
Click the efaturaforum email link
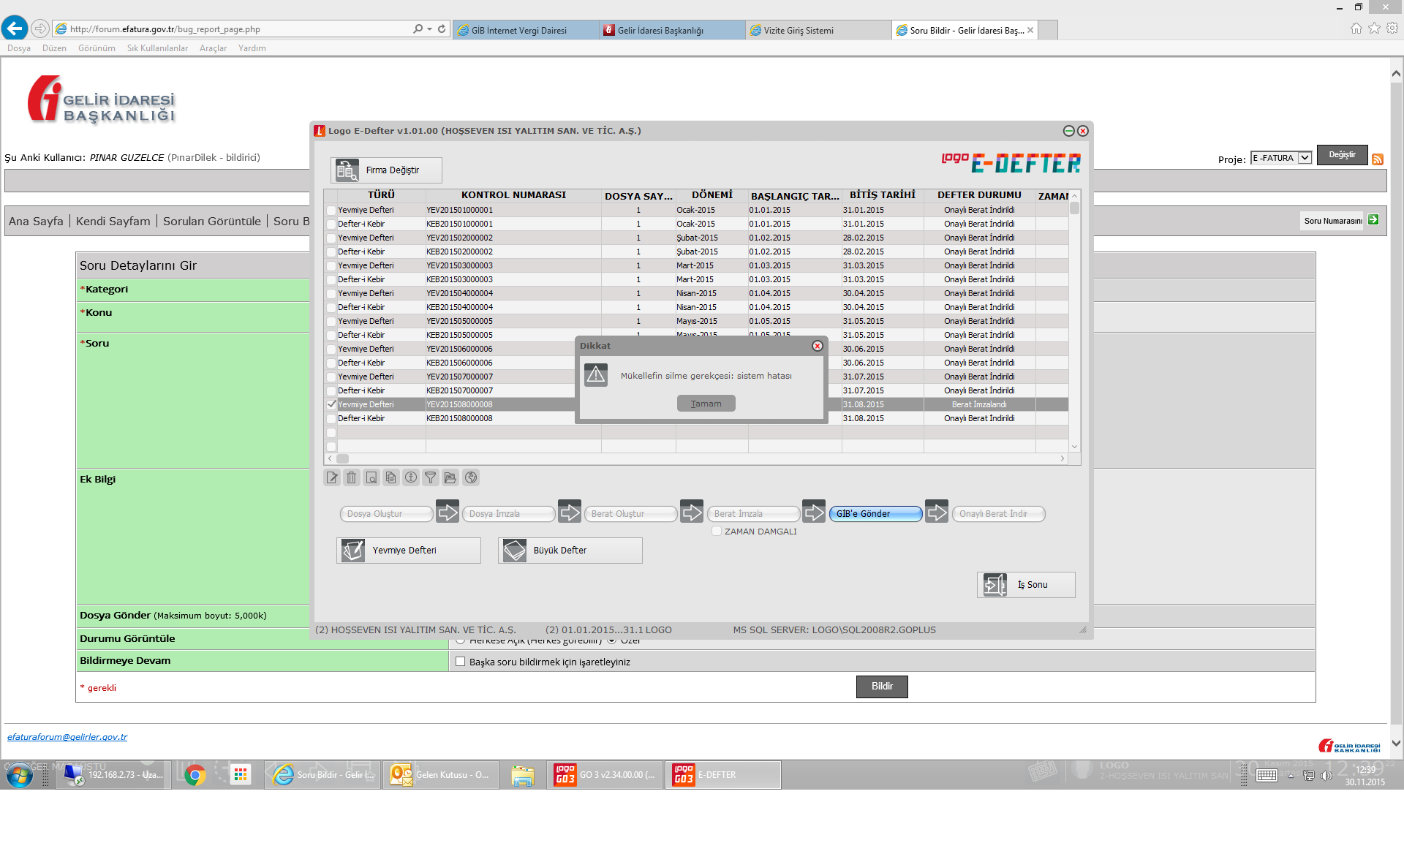[x=67, y=737]
